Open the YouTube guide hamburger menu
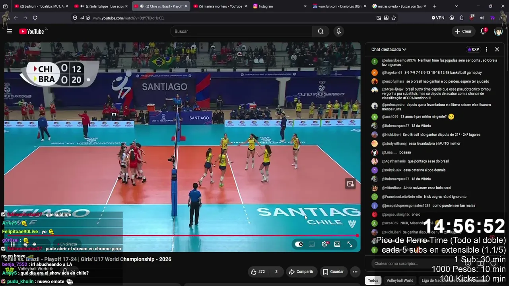The image size is (509, 286). 10,31
